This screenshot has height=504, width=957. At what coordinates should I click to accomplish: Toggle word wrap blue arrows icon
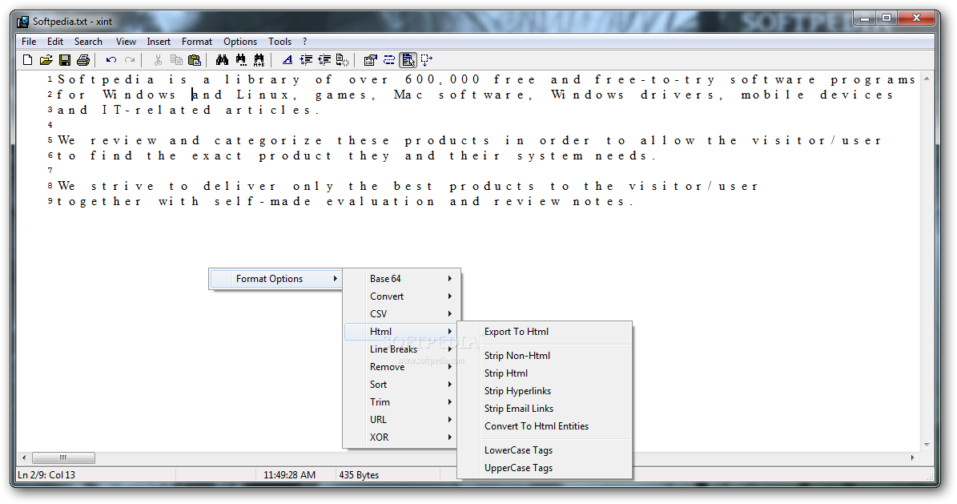tap(388, 60)
